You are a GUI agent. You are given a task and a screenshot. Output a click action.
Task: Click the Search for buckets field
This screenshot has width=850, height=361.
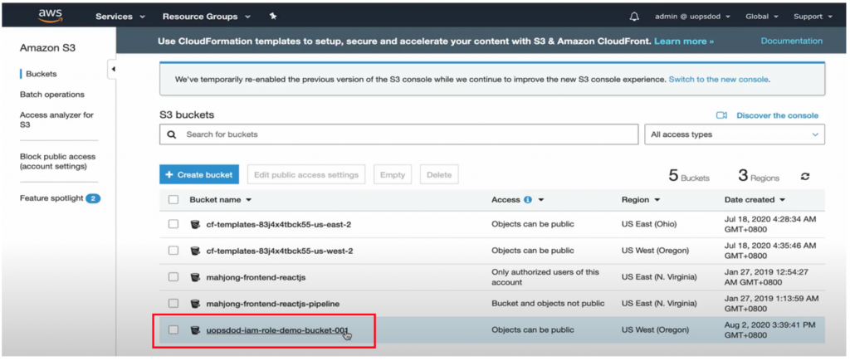(x=398, y=134)
